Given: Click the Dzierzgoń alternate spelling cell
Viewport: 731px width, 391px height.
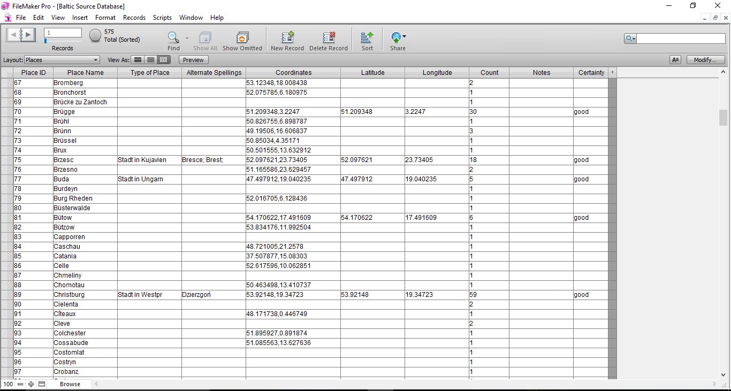Looking at the screenshot, I should coord(214,295).
